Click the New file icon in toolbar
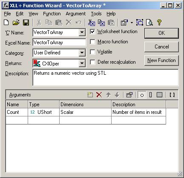The image size is (184, 178). 6,23
